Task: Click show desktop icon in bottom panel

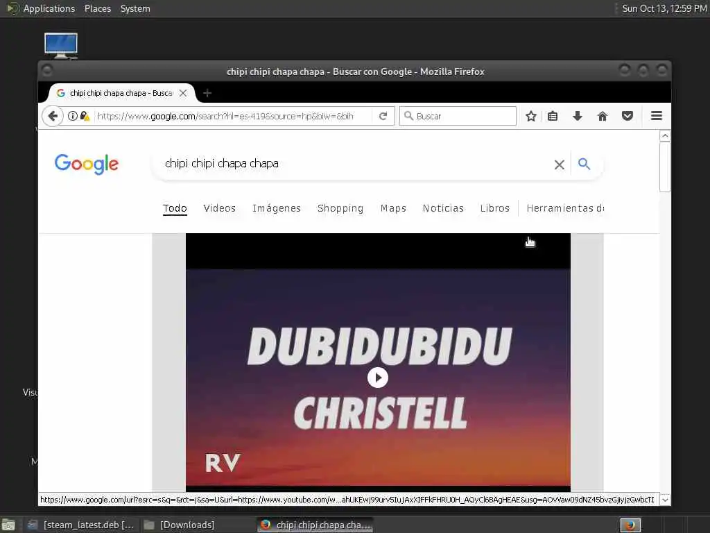Action: (8, 525)
